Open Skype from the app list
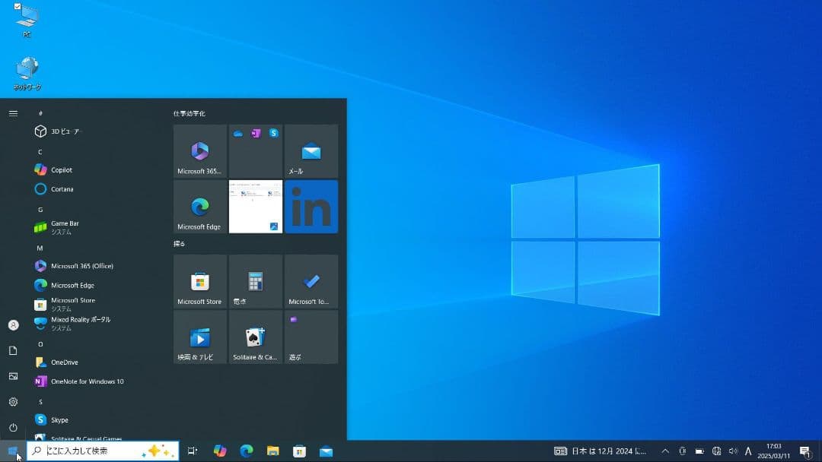This screenshot has height=462, width=822. click(x=59, y=419)
